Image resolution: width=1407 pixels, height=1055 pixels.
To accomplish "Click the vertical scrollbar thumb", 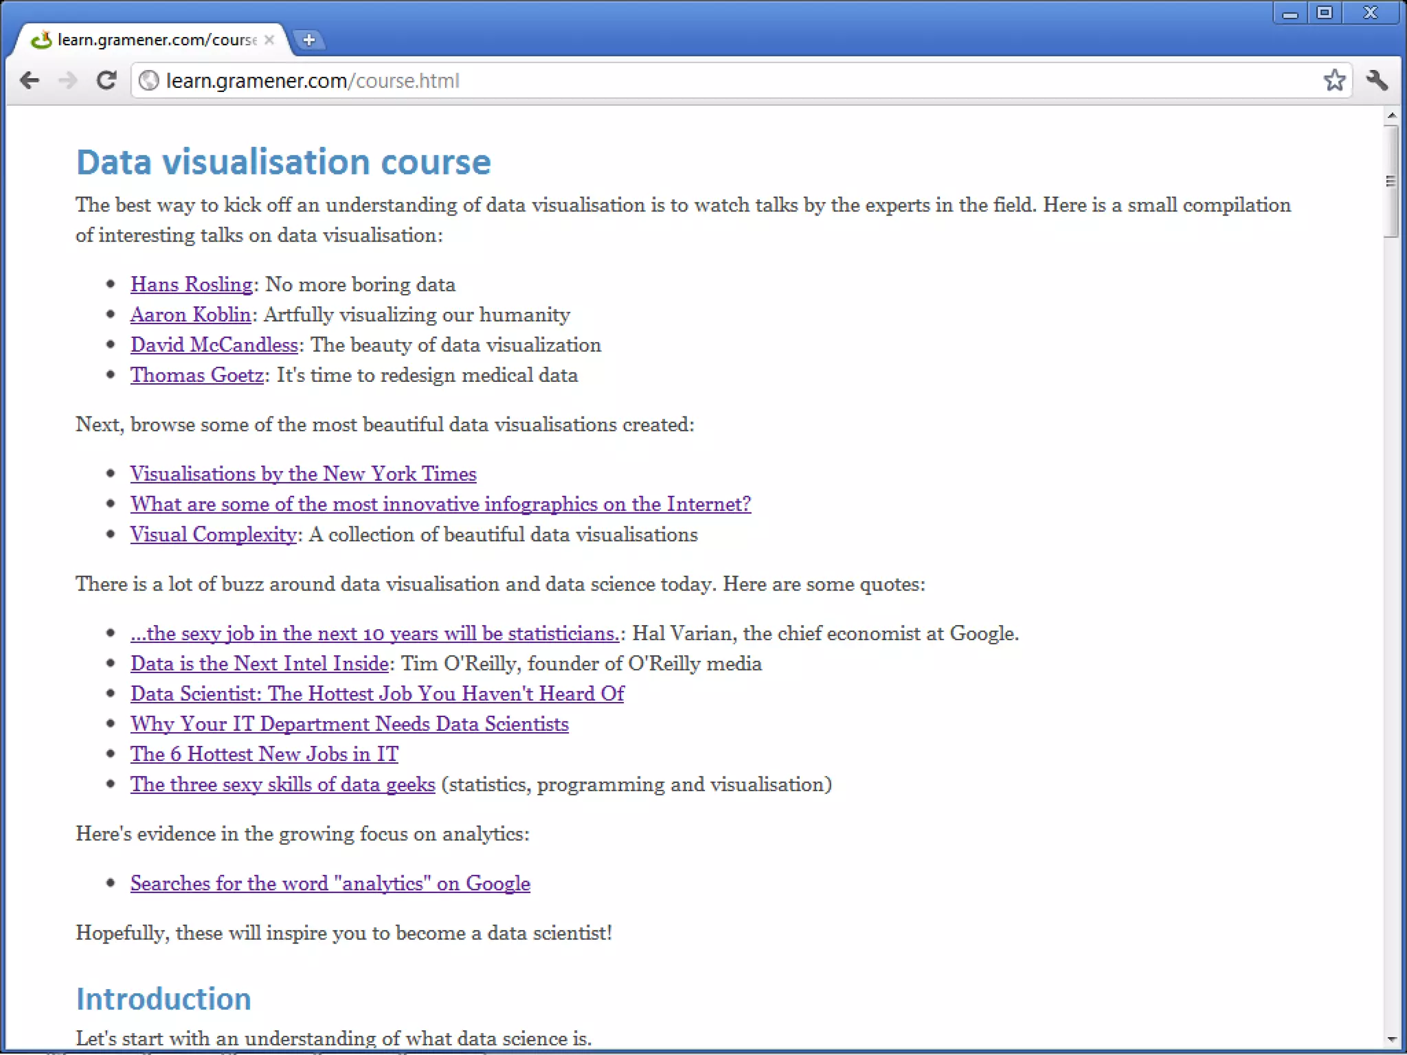I will [1391, 181].
